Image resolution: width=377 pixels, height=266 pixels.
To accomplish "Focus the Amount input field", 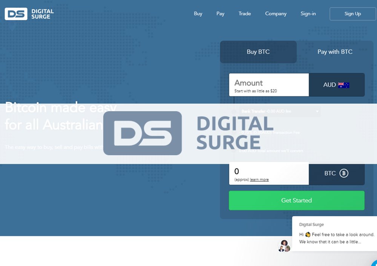I will coord(269,85).
